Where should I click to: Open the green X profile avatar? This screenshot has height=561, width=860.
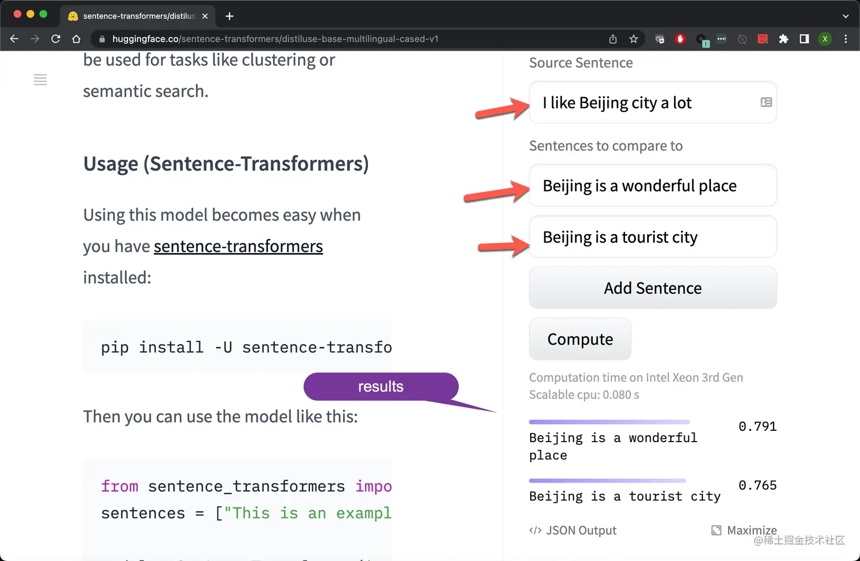pyautogui.click(x=825, y=39)
